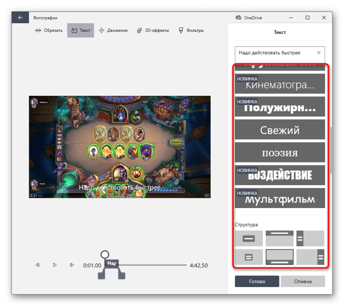Cancel with the Отмена button
Viewport: 344px width, 306px height.
(x=303, y=282)
